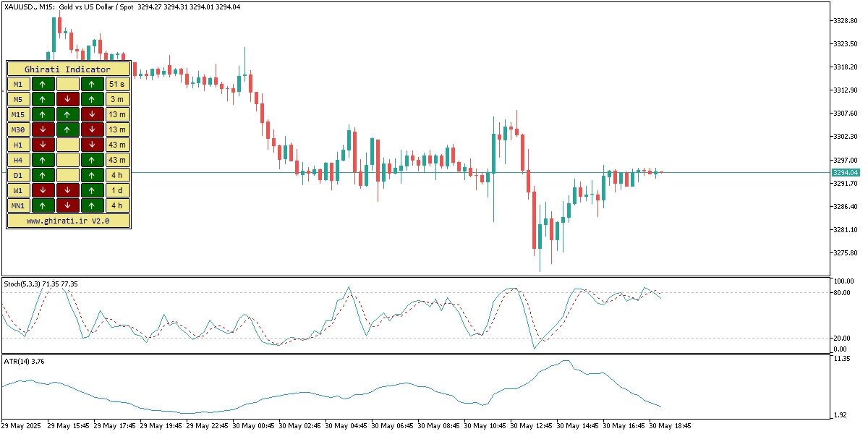Click the 3294.04 current price label
This screenshot has width=868, height=434.
845,173
